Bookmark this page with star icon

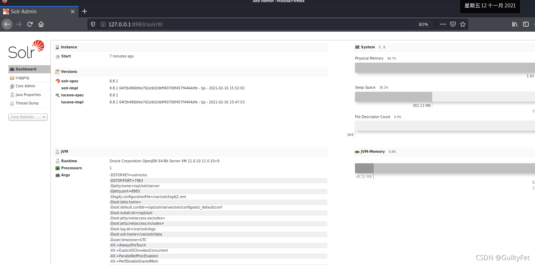coord(463,24)
